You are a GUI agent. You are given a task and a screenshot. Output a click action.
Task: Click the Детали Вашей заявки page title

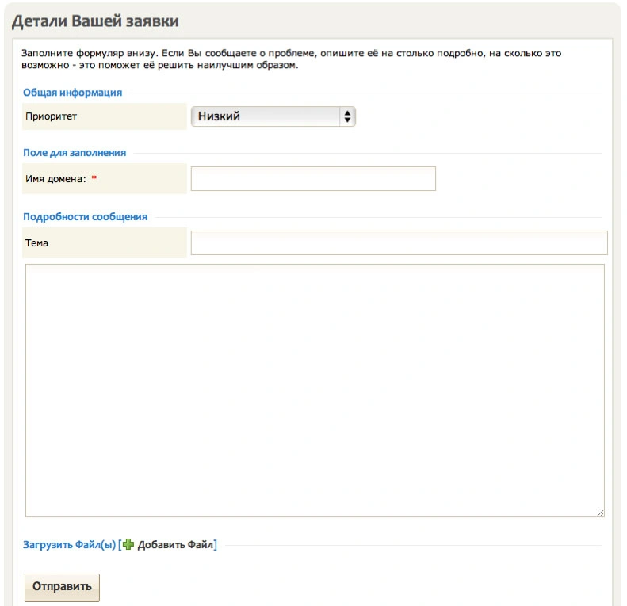tap(95, 21)
